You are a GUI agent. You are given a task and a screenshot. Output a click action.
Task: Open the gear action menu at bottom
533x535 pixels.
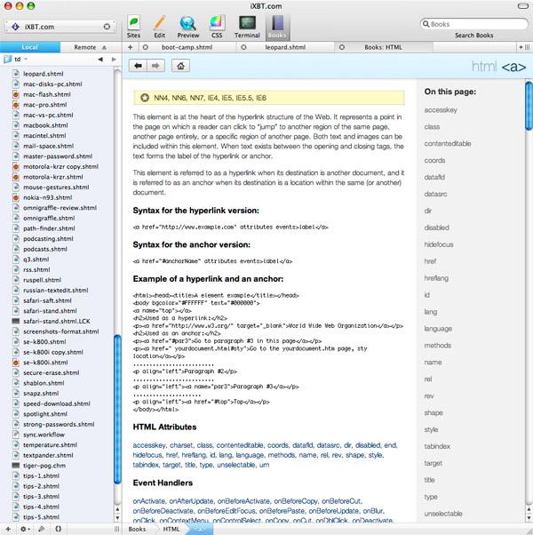tap(25, 529)
